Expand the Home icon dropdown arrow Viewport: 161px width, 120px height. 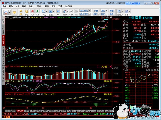coord(9,12)
